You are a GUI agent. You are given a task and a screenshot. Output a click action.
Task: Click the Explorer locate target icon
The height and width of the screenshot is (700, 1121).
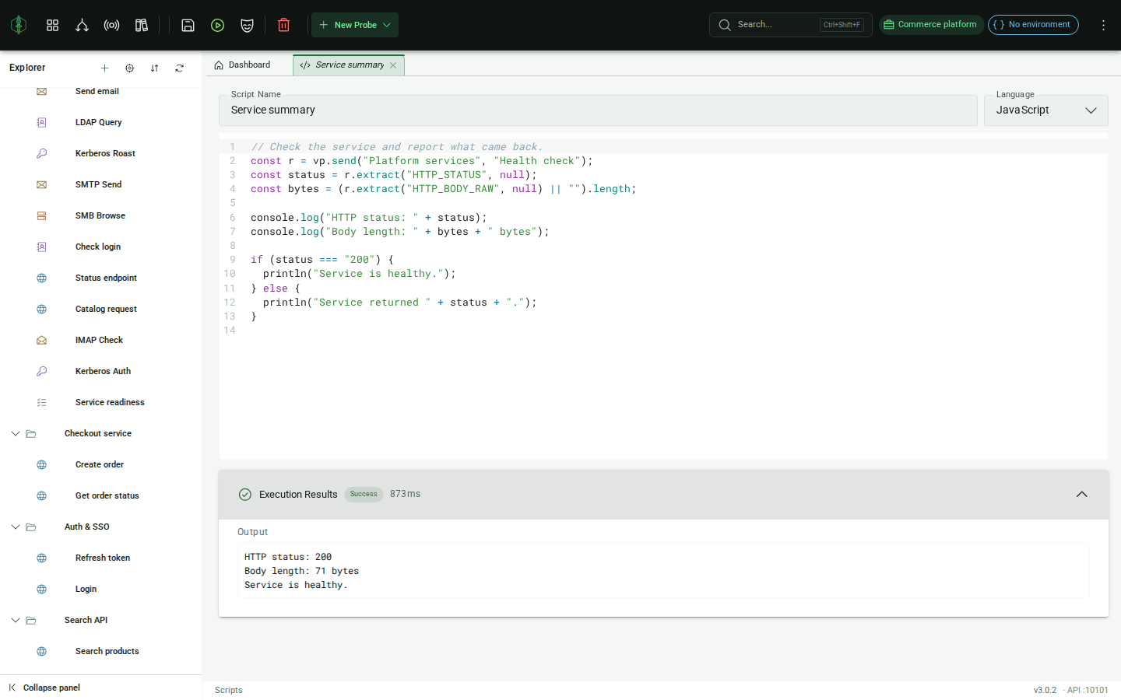pyautogui.click(x=129, y=68)
